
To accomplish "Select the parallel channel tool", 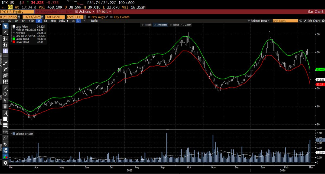I will (x=6, y=75).
